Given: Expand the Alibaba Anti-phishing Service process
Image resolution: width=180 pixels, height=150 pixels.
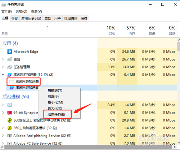Looking at the screenshot, I should (3, 136).
